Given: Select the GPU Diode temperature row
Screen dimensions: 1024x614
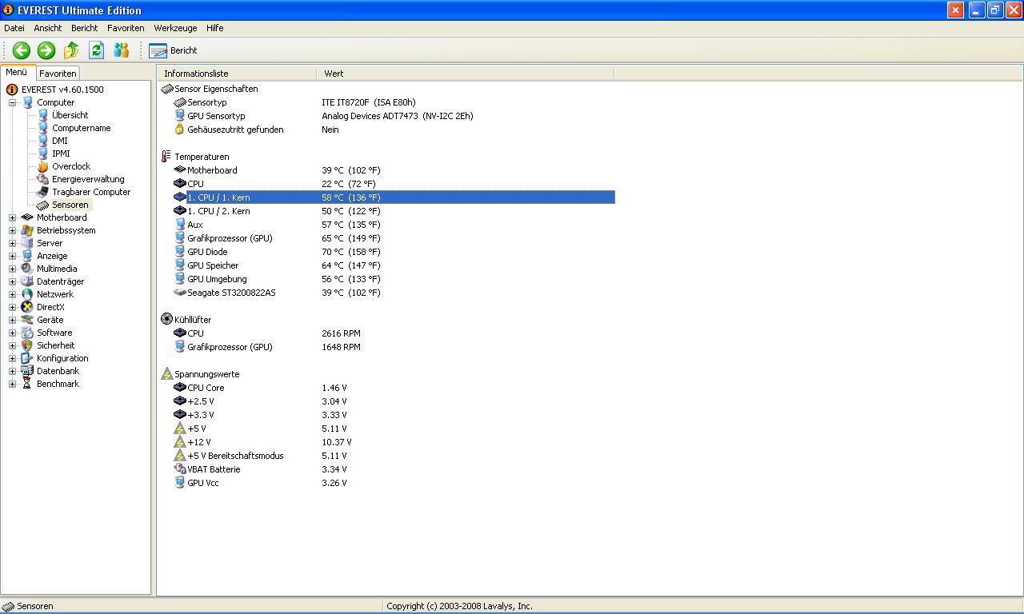Looking at the screenshot, I should tap(386, 252).
